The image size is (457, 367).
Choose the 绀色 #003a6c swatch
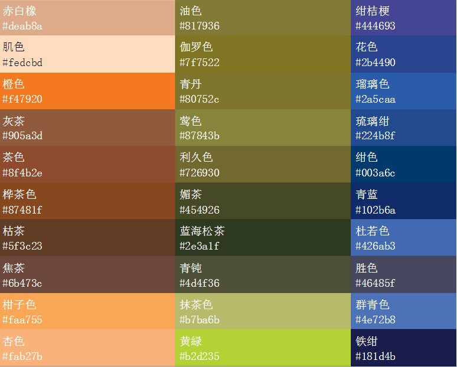pos(403,165)
